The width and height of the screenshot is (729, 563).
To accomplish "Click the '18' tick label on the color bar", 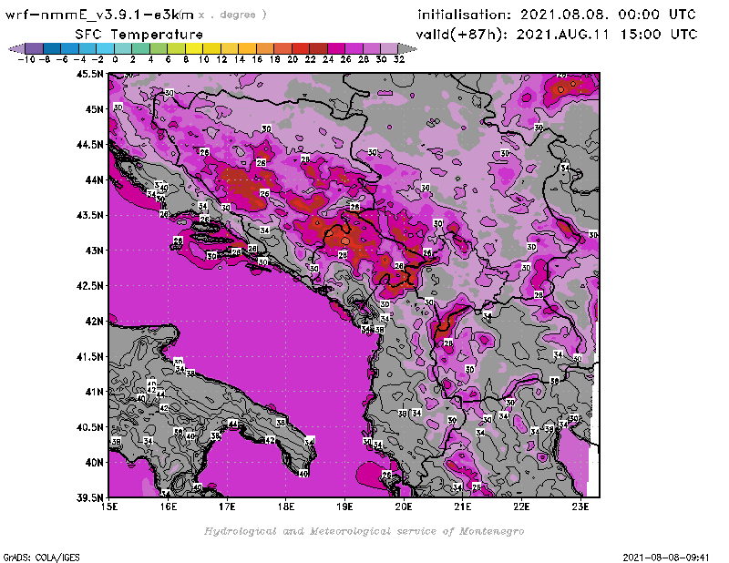I will [275, 59].
